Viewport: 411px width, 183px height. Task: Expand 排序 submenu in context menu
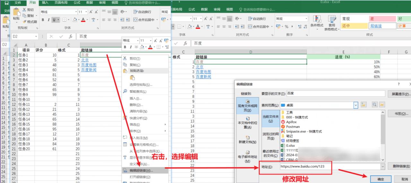pyautogui.click(x=165, y=131)
